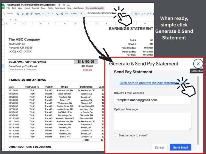The height and width of the screenshot is (154, 206).
Task: Click the 11/9/2035 date cell
Action: (13, 115)
